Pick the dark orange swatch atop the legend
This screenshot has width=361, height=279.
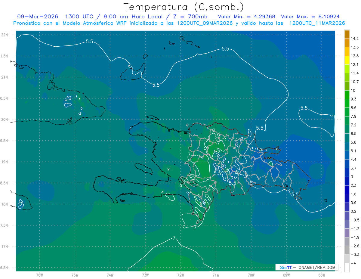point(347,34)
